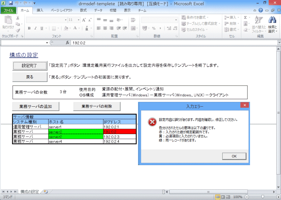The width and height of the screenshot is (281, 200).
Task: Switch to the 挿入 ribbon tab
Action: (40, 11)
